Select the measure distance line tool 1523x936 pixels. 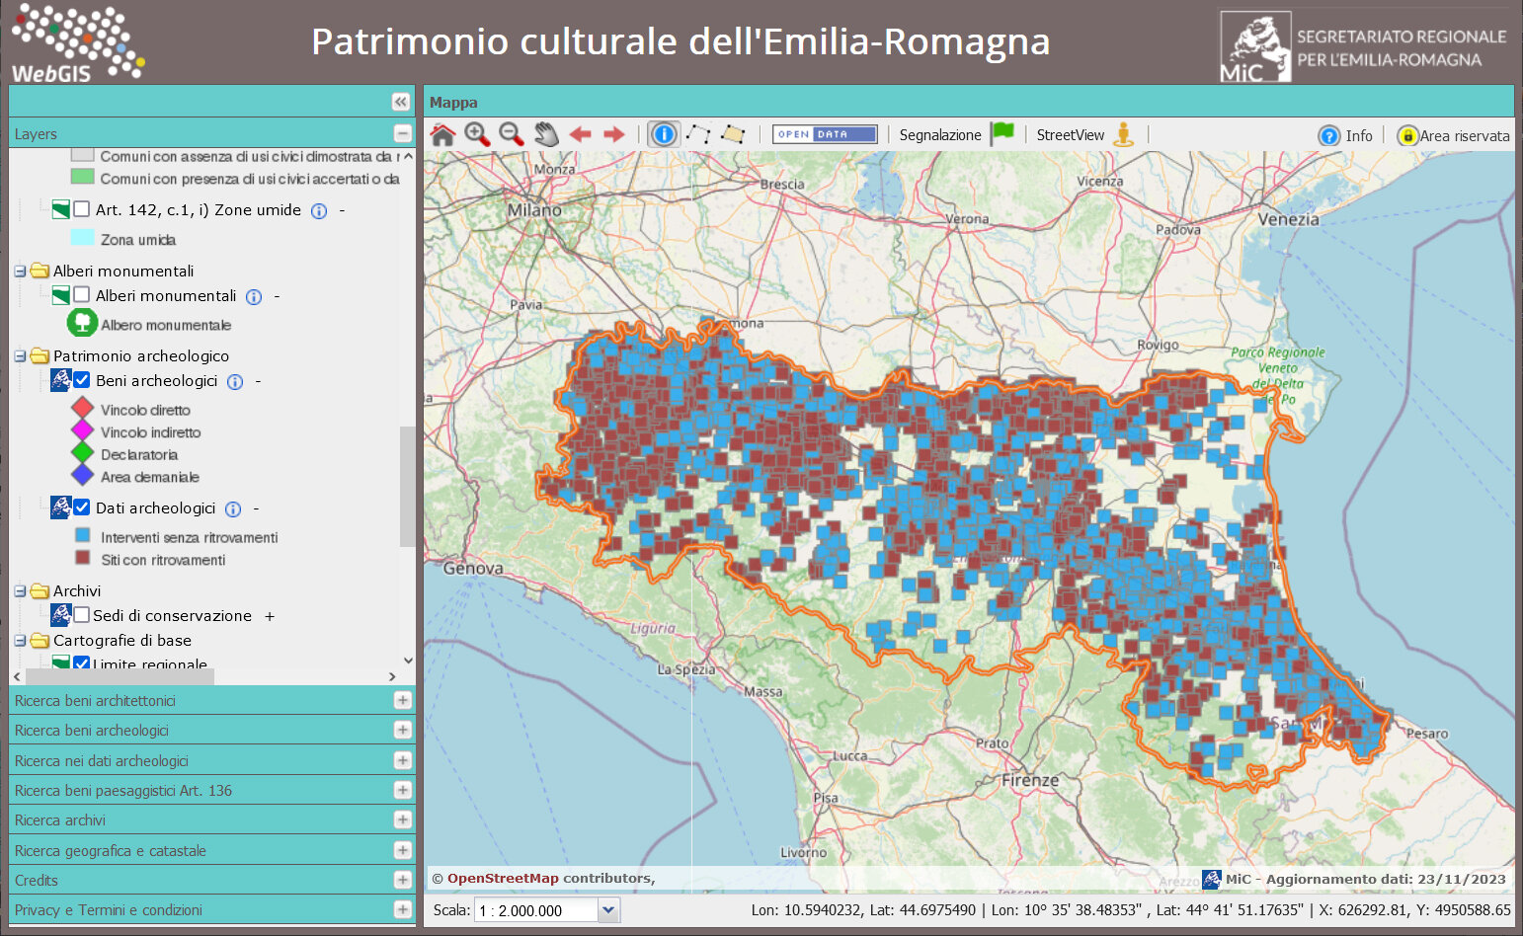click(698, 135)
